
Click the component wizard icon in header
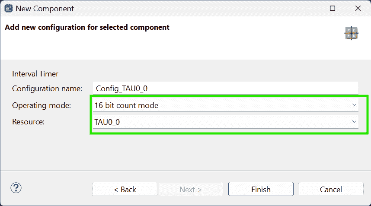[x=351, y=33]
